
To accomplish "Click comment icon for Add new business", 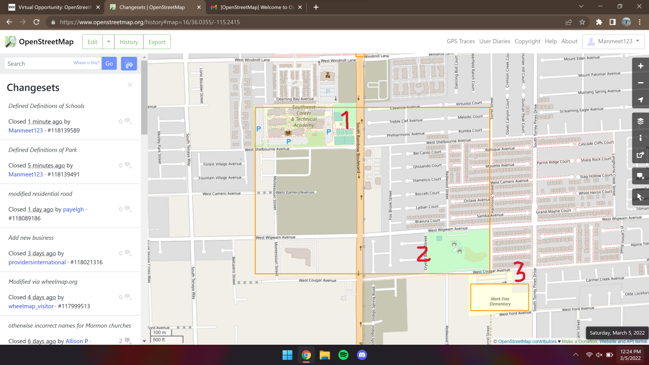I will coord(128,253).
